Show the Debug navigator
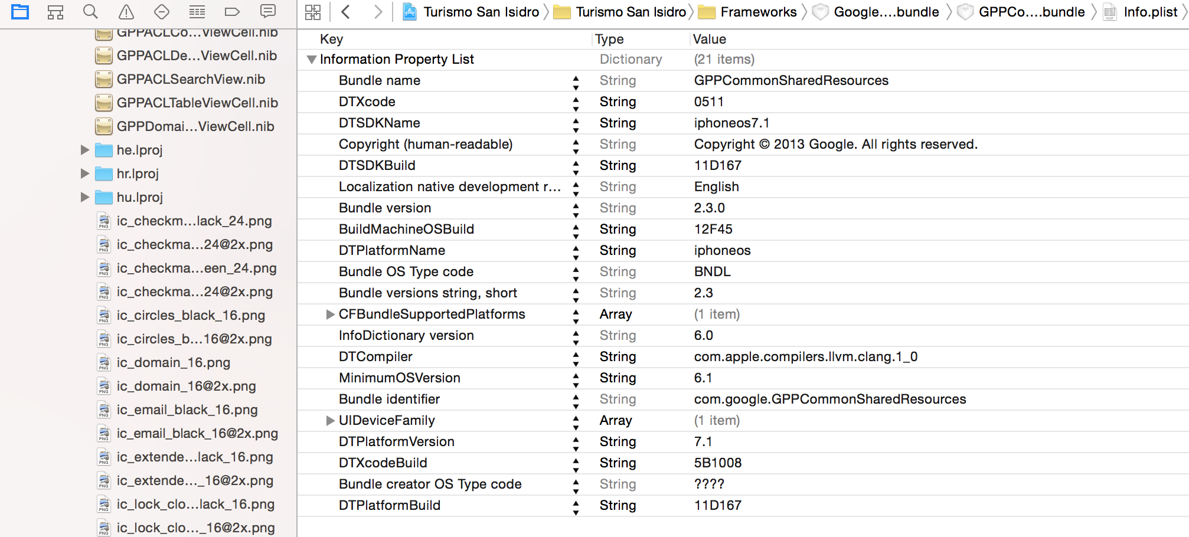 pos(197,12)
